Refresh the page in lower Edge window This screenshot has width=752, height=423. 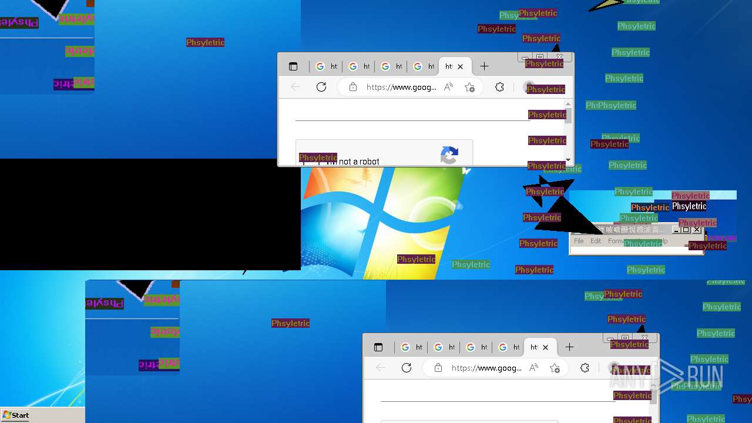[407, 368]
